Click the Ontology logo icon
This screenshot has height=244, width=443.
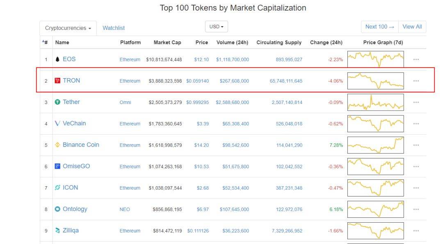click(57, 209)
